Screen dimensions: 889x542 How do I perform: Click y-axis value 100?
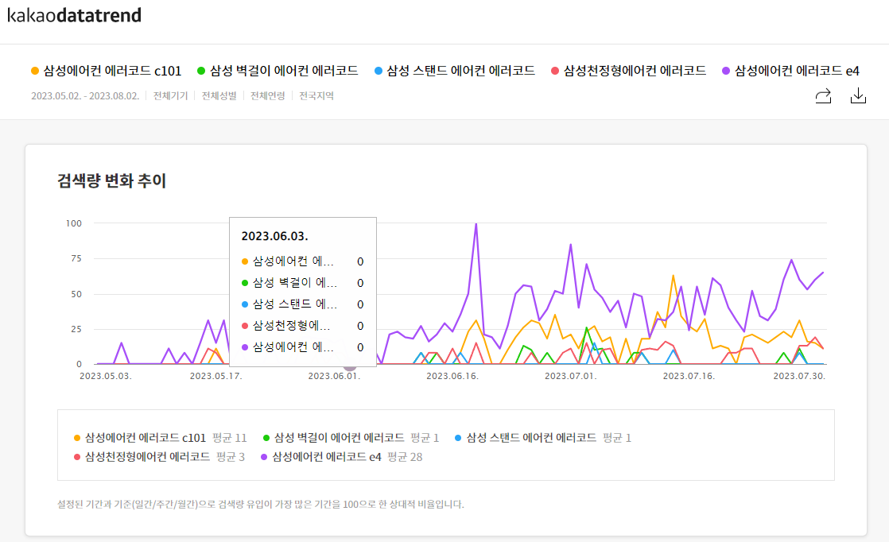[74, 223]
